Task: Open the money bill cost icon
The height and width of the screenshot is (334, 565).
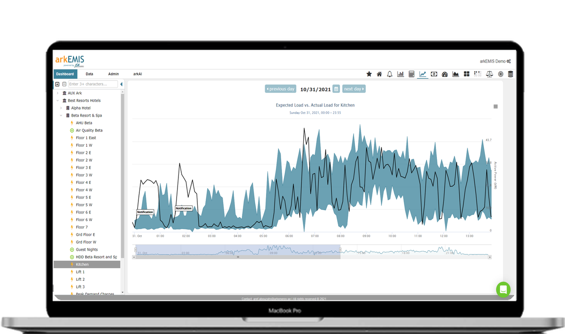Action: point(434,74)
